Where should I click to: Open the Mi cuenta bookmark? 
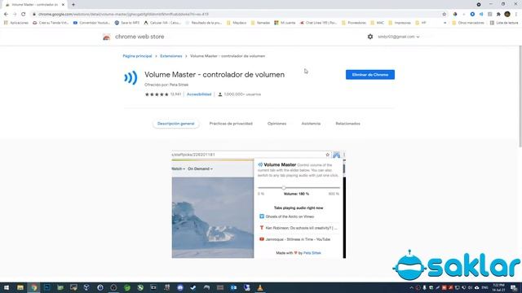[x=285, y=23]
